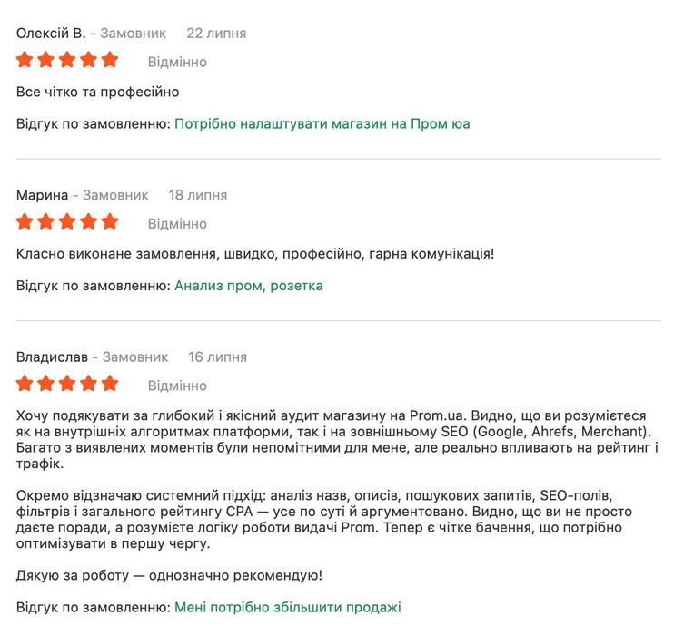The image size is (674, 635).
Task: Open the 'Потрібно налаштувати магазин на Пром юа' order link
Action: pos(322,123)
